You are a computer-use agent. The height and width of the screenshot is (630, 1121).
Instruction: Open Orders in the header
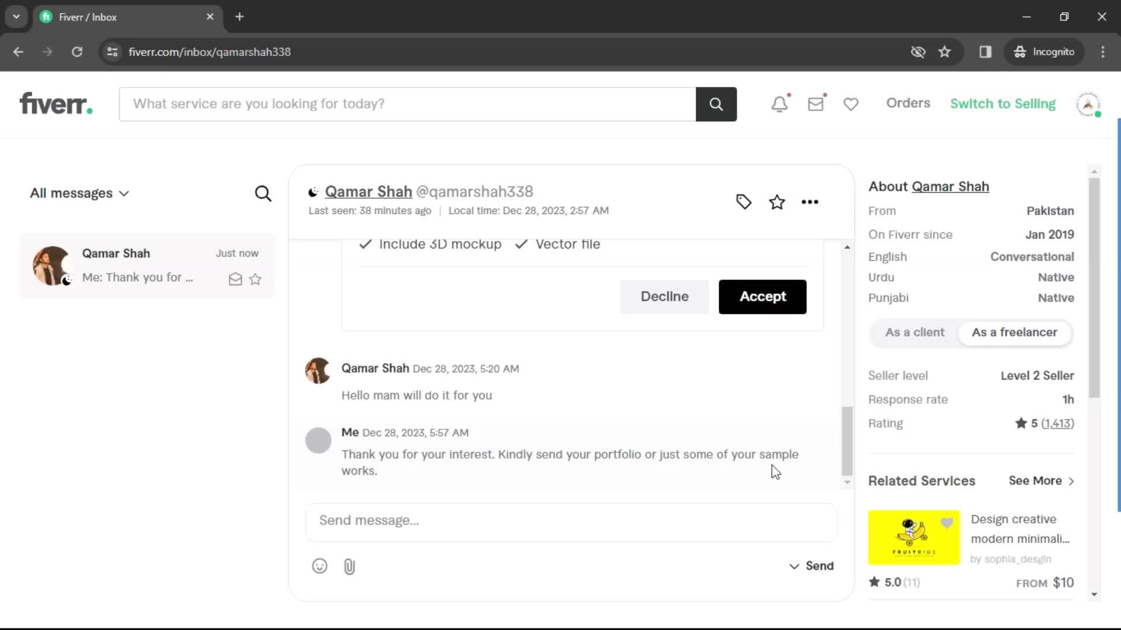coord(908,103)
